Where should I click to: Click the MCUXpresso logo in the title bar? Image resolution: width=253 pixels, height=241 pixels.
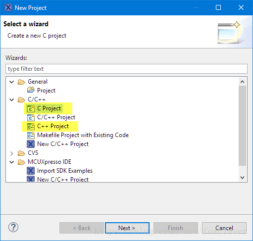click(8, 7)
